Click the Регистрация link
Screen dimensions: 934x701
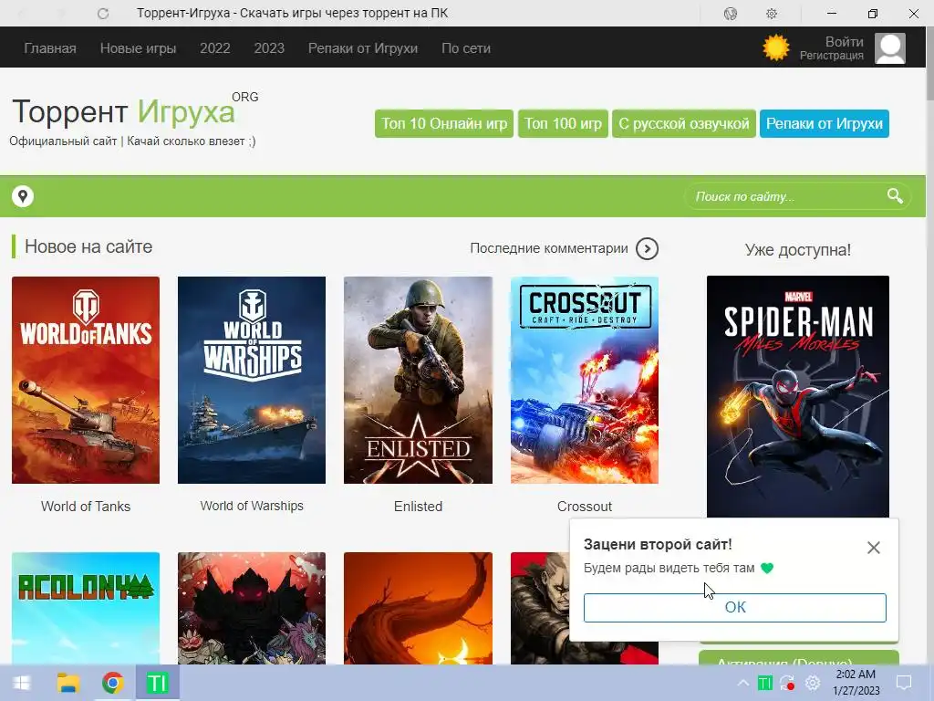point(832,56)
